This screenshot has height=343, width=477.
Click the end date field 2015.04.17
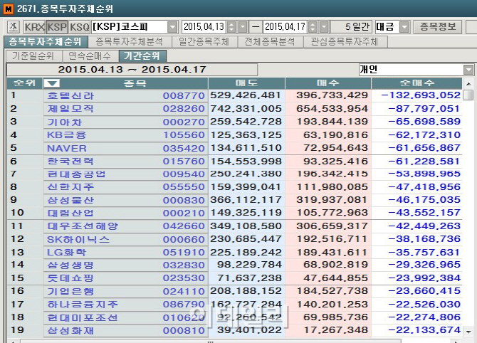(285, 27)
